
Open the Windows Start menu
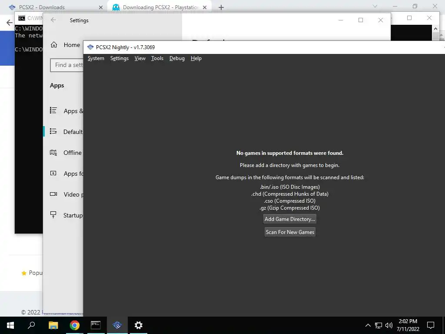[x=10, y=325]
